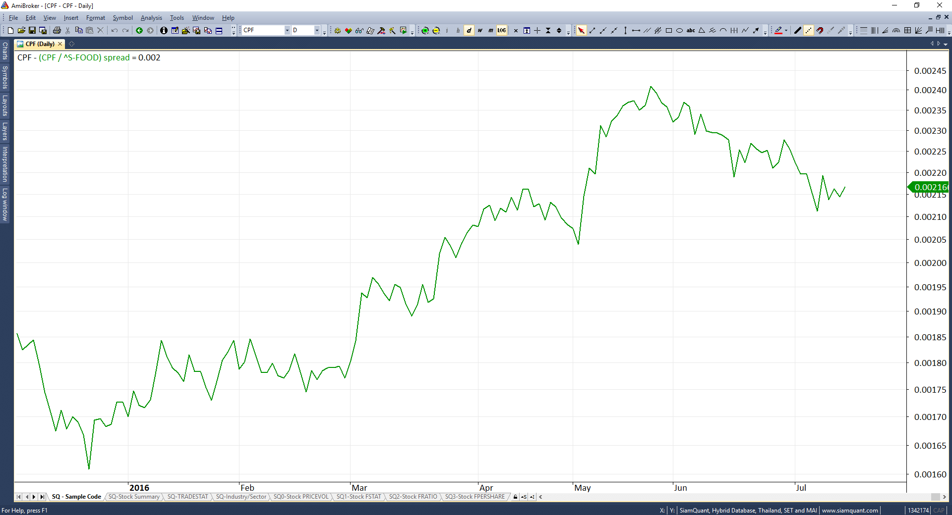
Task: Click the red-underlined line color swatch
Action: coord(778,31)
